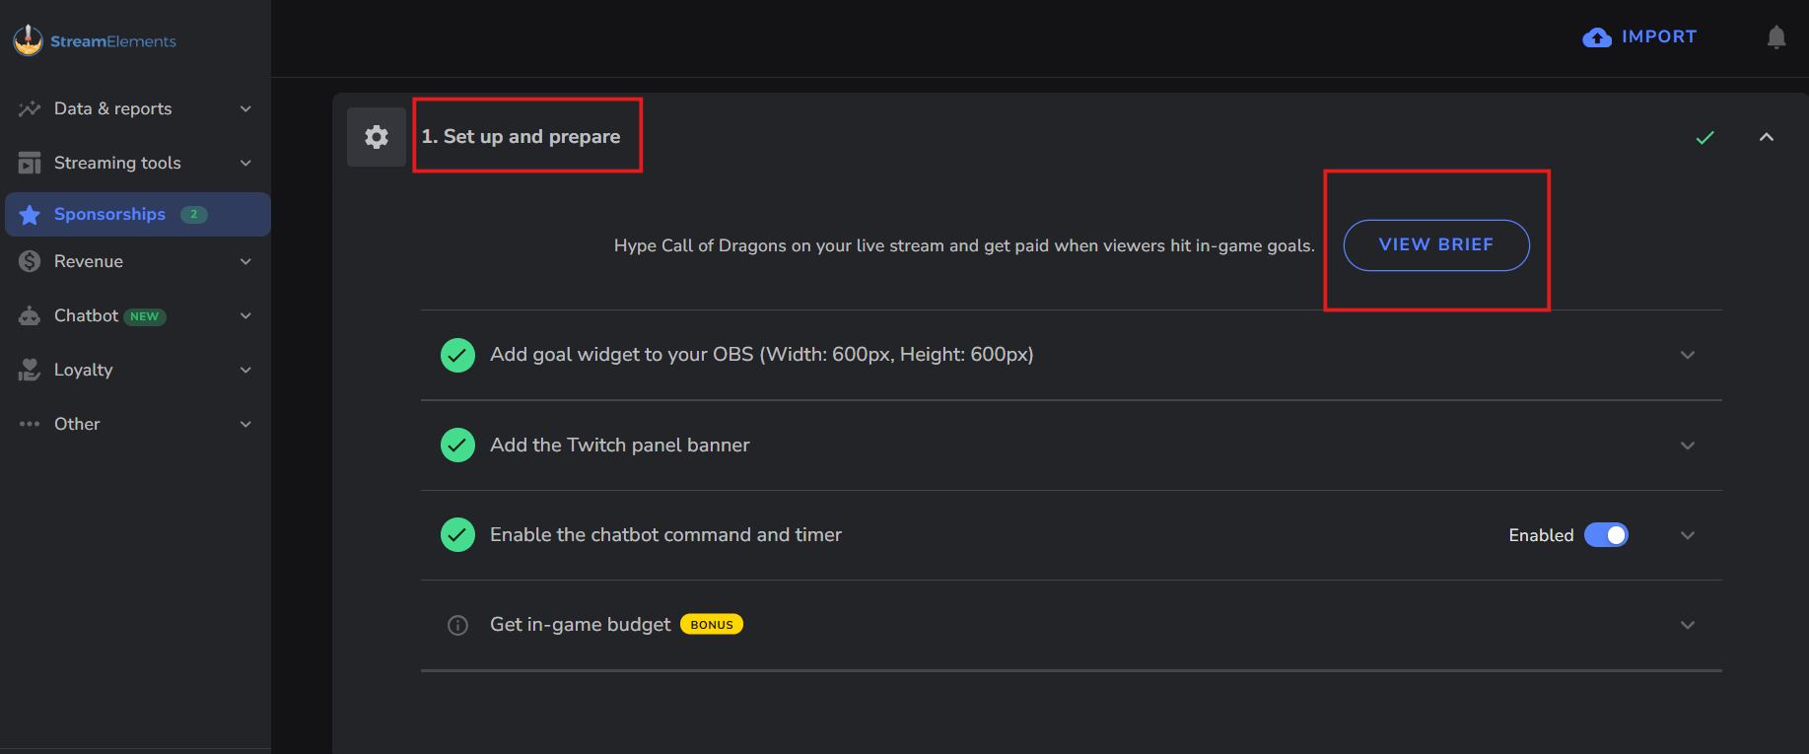Screen dimensions: 1809x754
Task: Open the Loyalty sidebar menu
Action: click(84, 370)
